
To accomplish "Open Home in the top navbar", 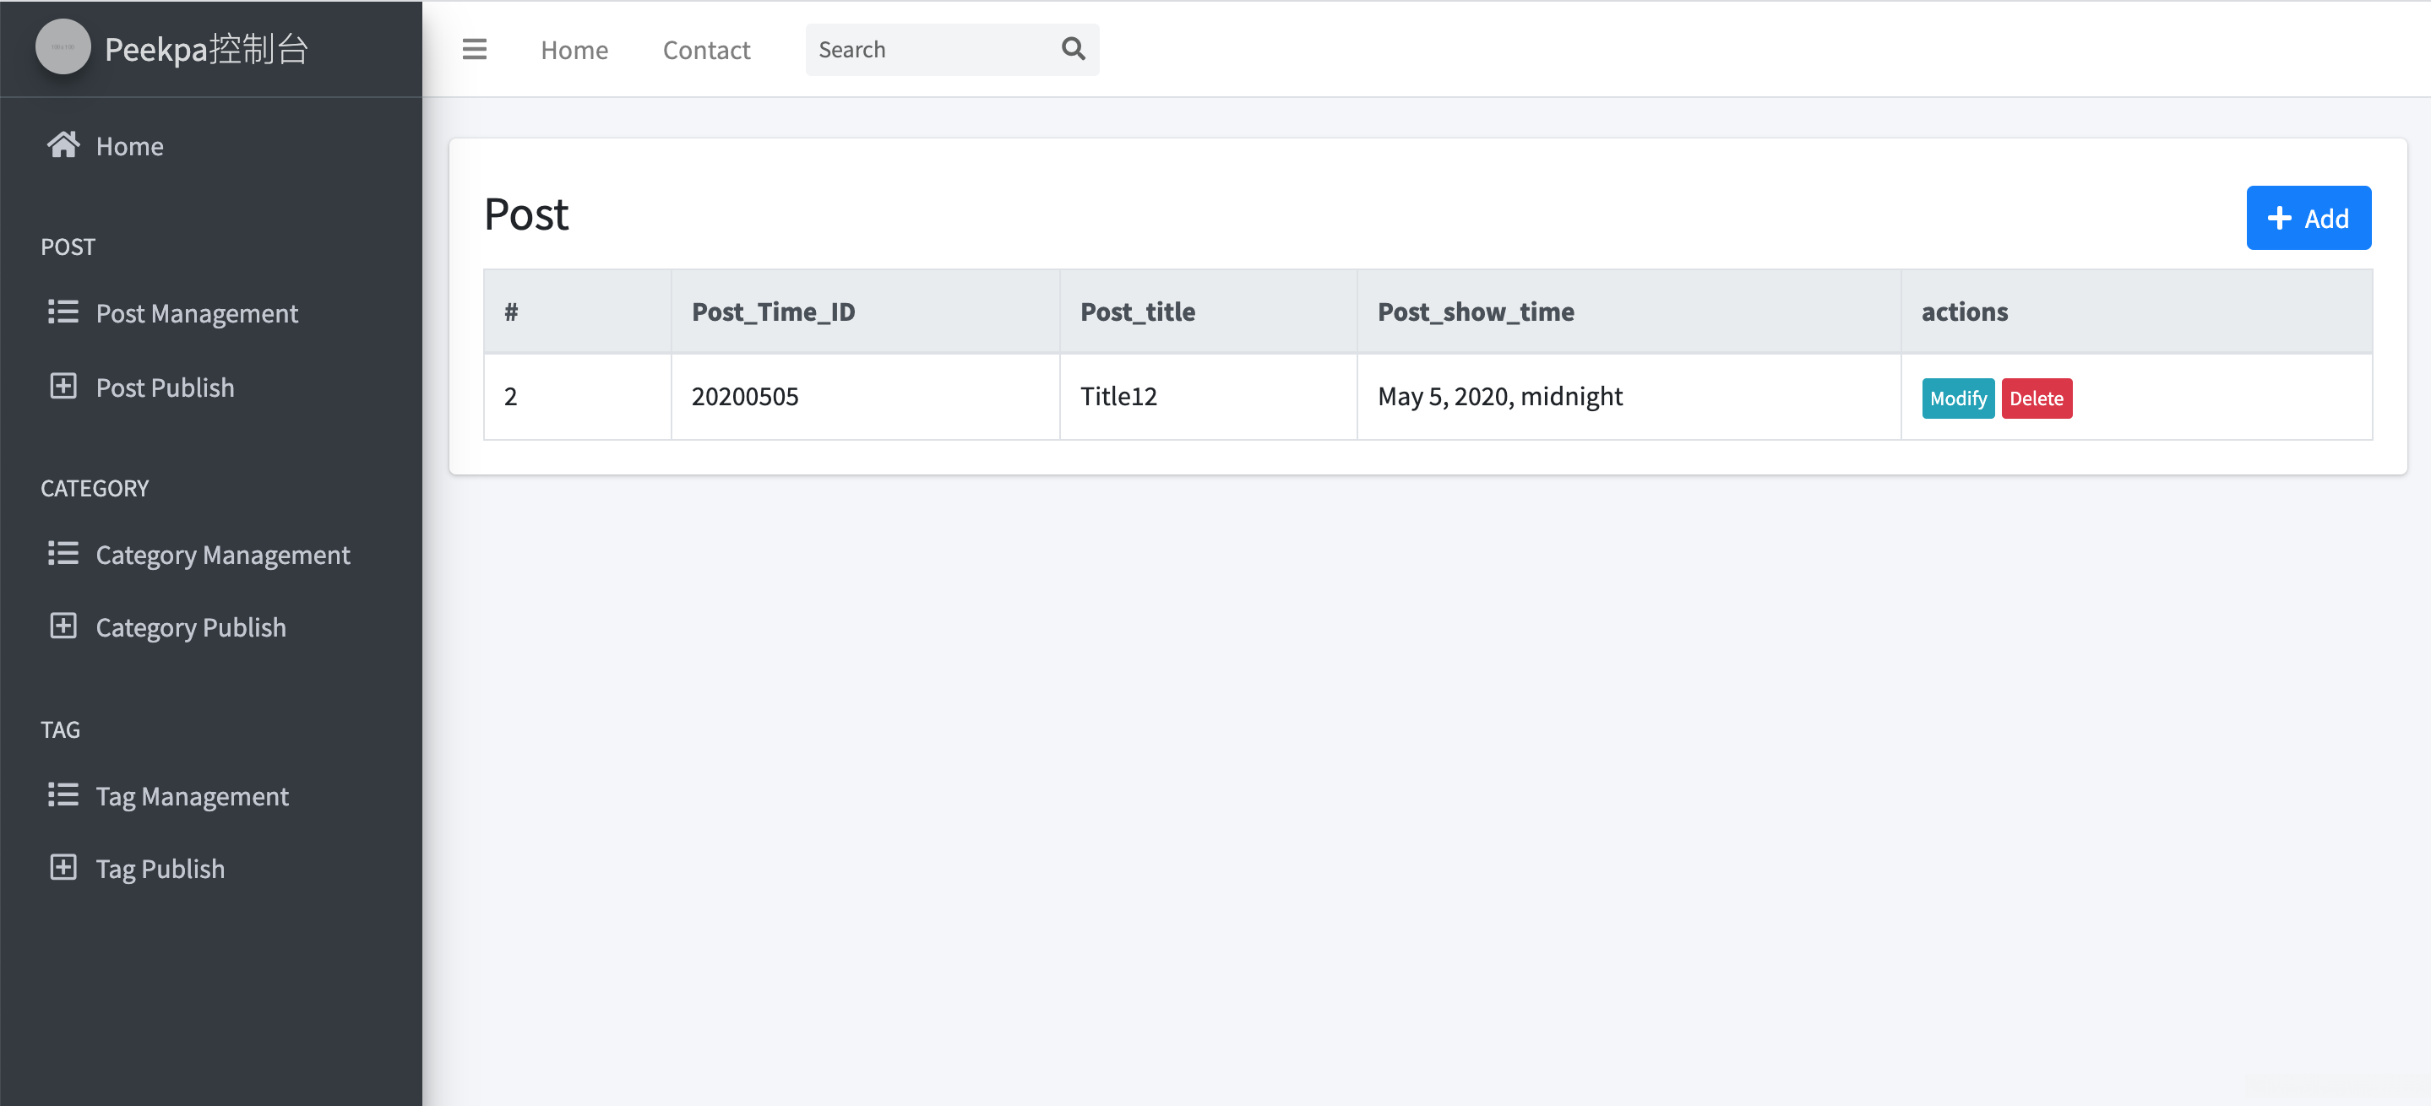I will pos(574,50).
